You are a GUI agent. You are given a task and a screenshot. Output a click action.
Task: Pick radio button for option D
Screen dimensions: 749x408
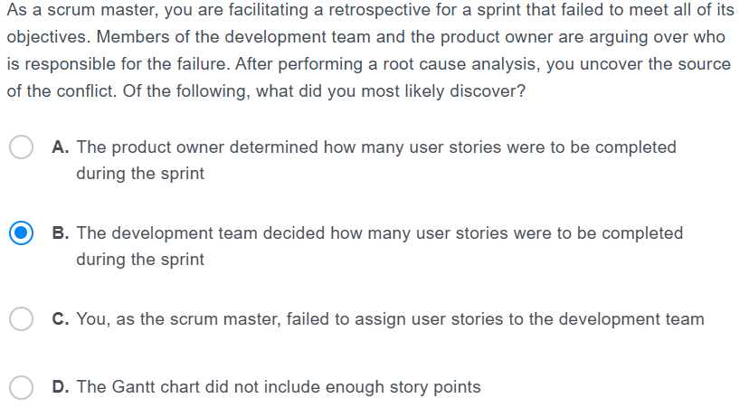tap(21, 387)
